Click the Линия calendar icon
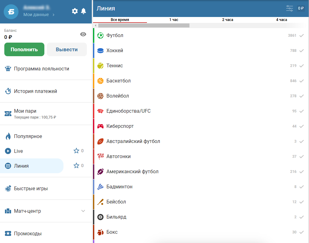Screen dimensions: 309x243 click(8, 166)
